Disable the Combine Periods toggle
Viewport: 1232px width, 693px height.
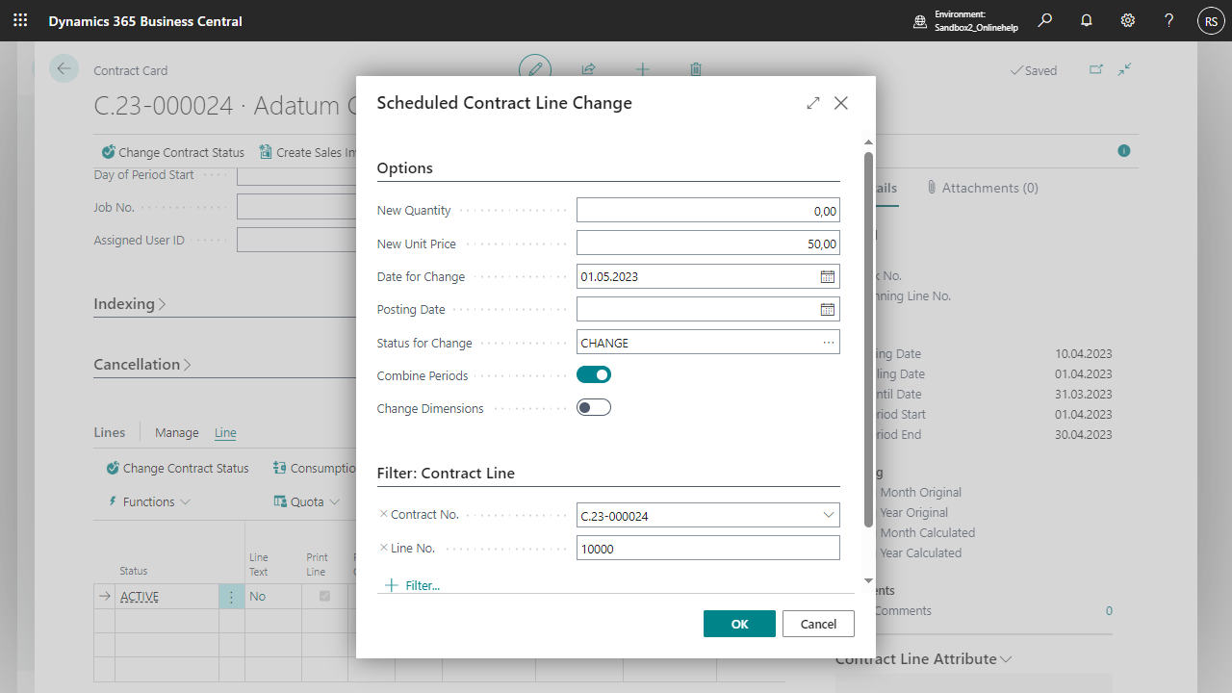[594, 375]
